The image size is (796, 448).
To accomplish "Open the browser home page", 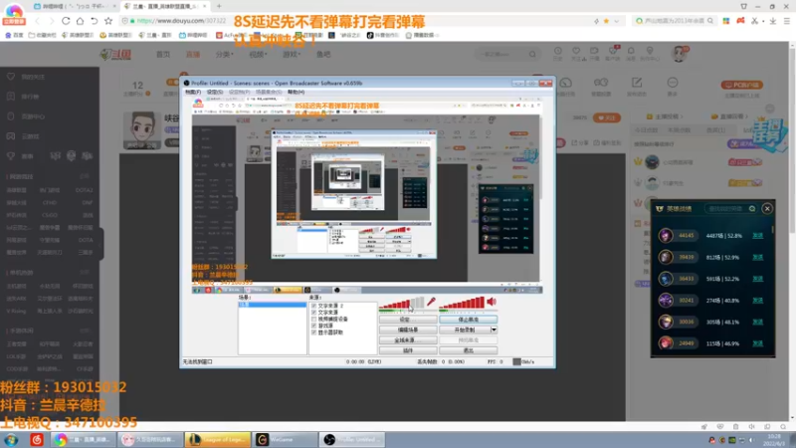I will point(80,21).
